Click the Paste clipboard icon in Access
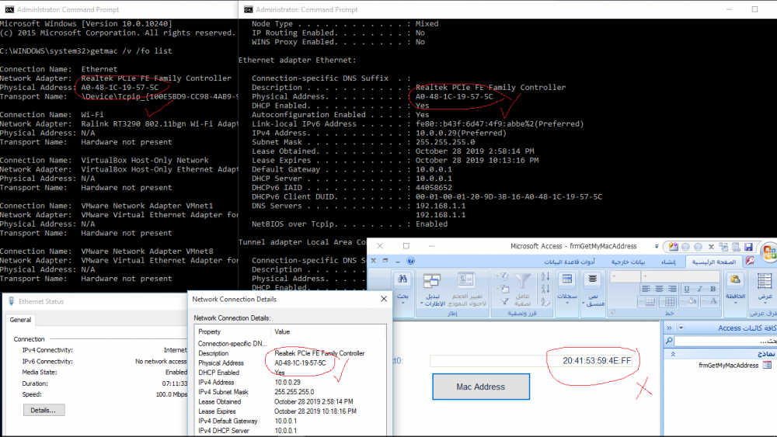The width and height of the screenshot is (777, 437). point(735,279)
